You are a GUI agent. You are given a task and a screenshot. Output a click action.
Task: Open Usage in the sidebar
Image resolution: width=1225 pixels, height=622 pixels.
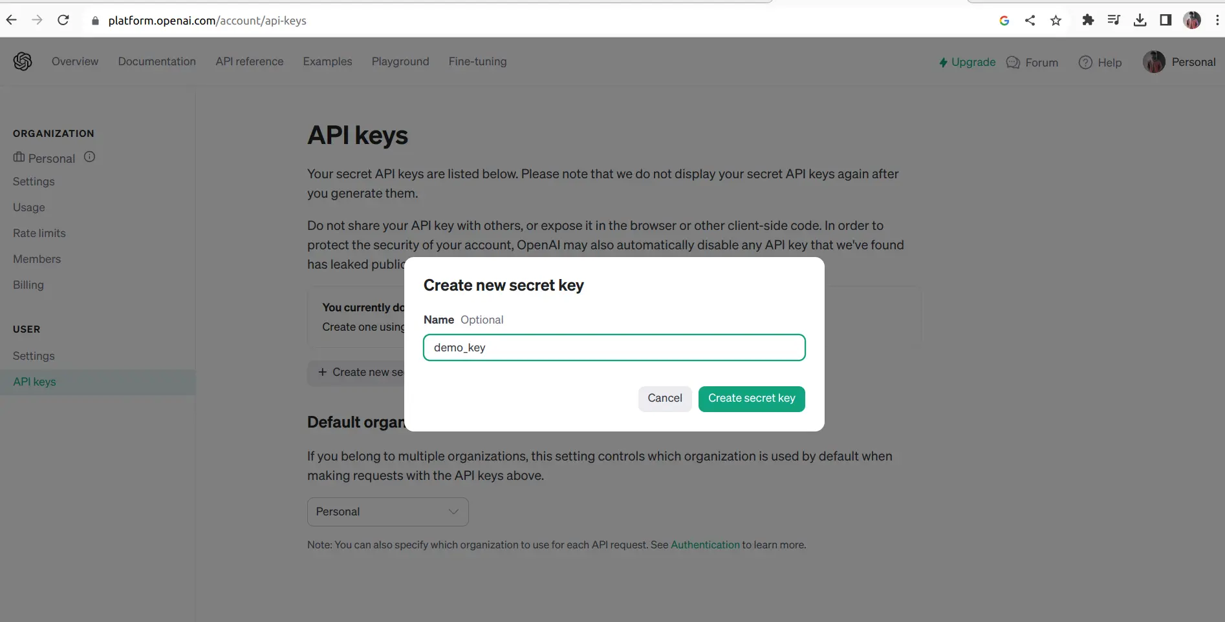pos(29,207)
